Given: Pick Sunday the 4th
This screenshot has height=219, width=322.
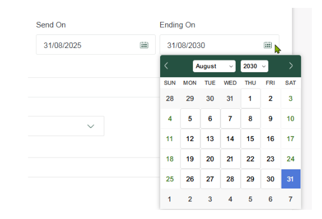Looking at the screenshot, I should tap(170, 119).
